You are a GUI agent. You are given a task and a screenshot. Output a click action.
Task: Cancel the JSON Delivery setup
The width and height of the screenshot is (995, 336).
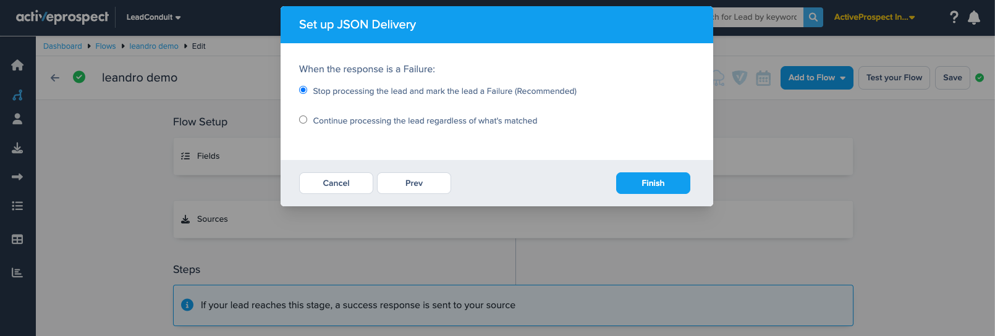336,183
